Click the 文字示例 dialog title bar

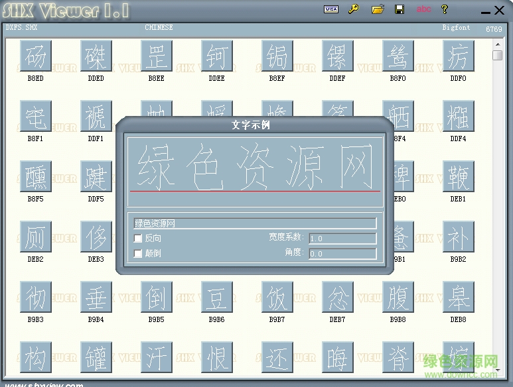pos(251,125)
